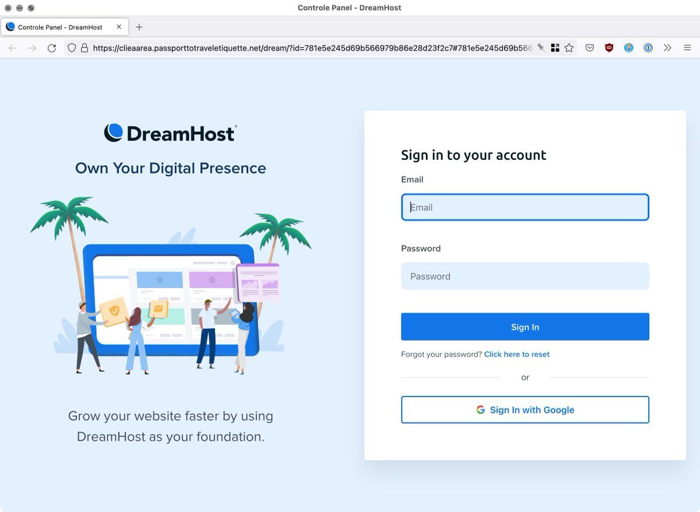The height and width of the screenshot is (512, 700).
Task: Click the reload page icon
Action: point(52,48)
